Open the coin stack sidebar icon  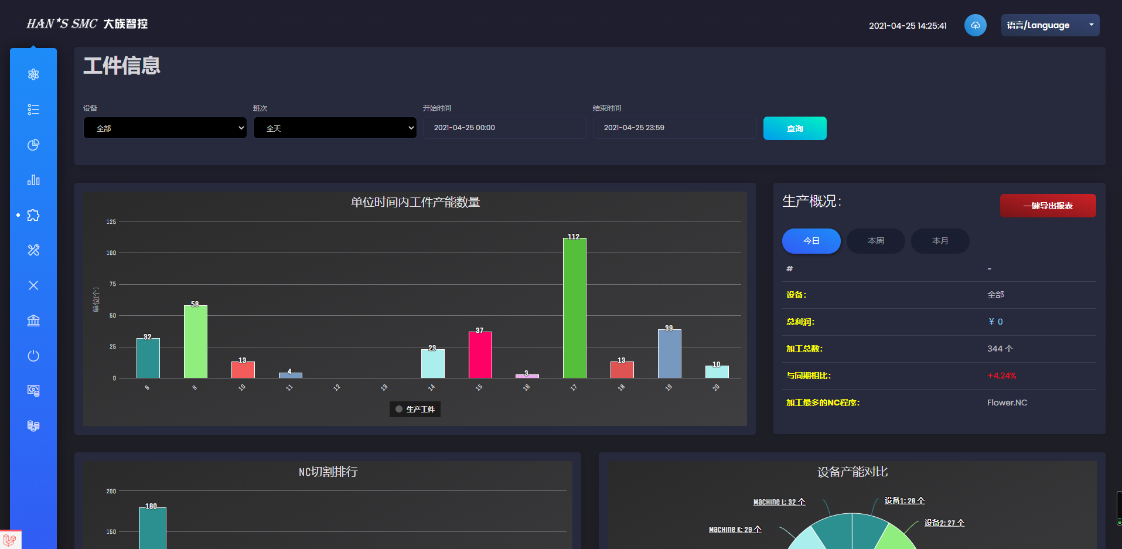point(33,426)
